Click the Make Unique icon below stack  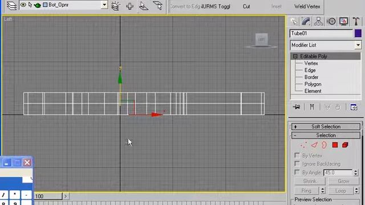pyautogui.click(x=327, y=107)
